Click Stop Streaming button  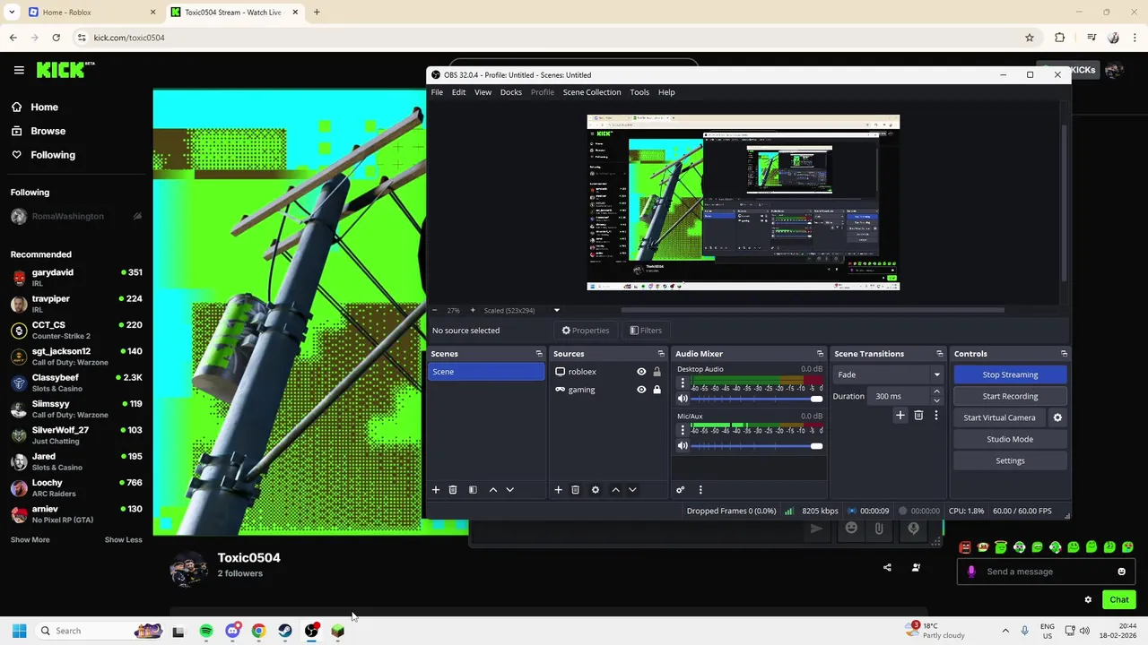pos(1010,374)
